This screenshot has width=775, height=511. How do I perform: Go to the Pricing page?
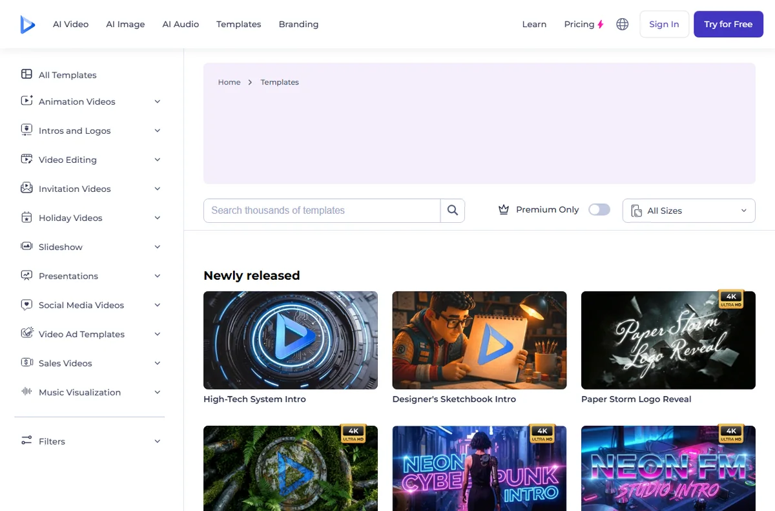coord(579,25)
